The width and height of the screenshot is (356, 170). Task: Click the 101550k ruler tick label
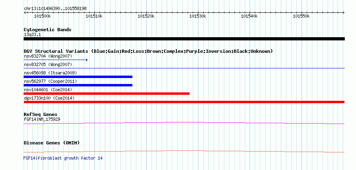(301, 16)
